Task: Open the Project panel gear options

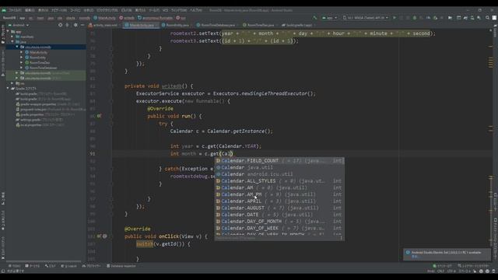Action: coord(75,25)
